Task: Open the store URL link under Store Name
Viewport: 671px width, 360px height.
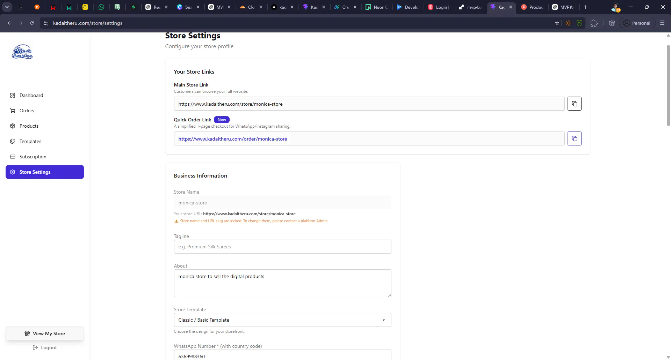Action: [249, 214]
